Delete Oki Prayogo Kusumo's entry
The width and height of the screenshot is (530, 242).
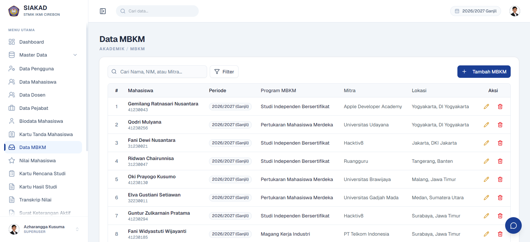500,179
